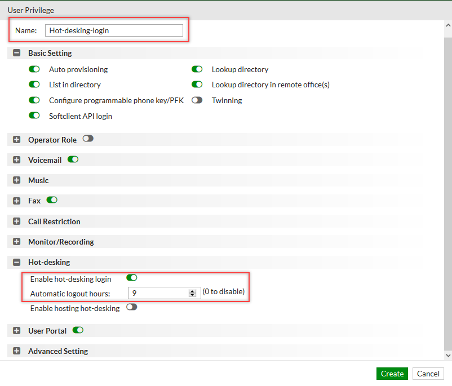Disable Lookup directory in remote office(s)
The height and width of the screenshot is (386, 452).
[x=197, y=85]
